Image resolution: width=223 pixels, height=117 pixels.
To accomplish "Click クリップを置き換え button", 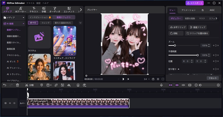I will pyautogui.click(x=197, y=33).
